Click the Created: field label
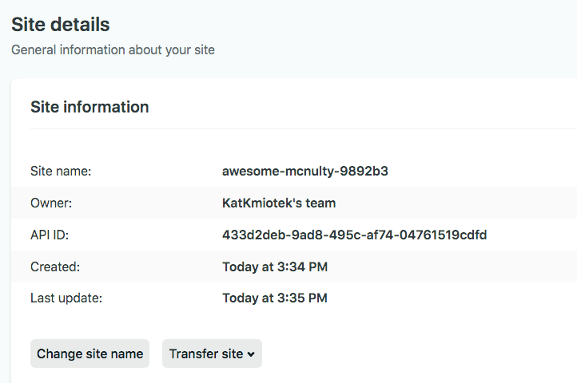This screenshot has width=577, height=383. click(x=55, y=267)
